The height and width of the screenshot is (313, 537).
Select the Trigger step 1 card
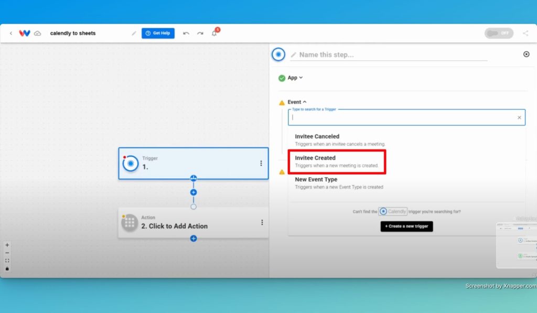pyautogui.click(x=193, y=164)
